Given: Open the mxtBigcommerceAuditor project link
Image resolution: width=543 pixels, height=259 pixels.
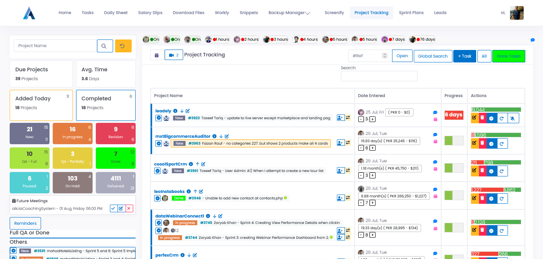Looking at the screenshot, I should [182, 136].
